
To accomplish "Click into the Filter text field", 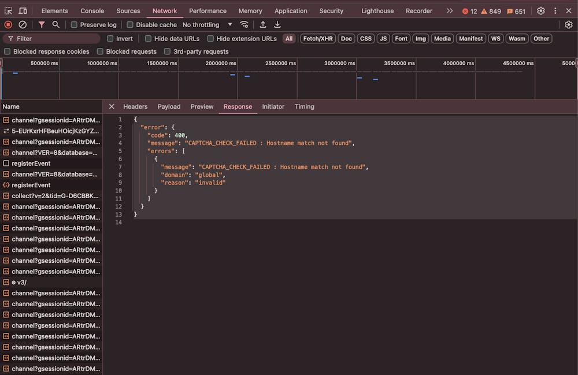I will (x=57, y=39).
